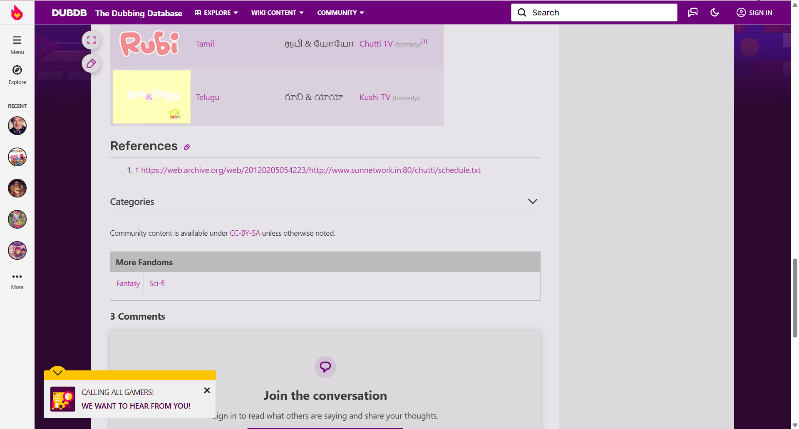
Task: Expand article to full width
Action: click(92, 40)
